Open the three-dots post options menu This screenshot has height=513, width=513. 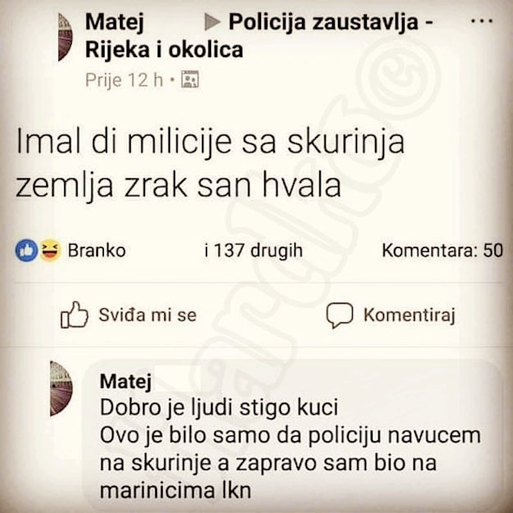pos(481,21)
